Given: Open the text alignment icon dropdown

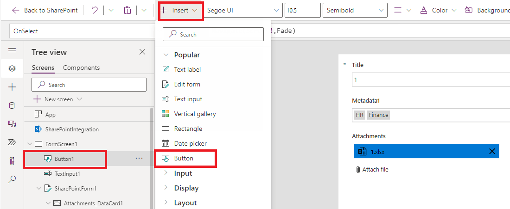Looking at the screenshot, I should 402,10.
